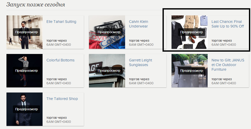The image size is (251, 129).
Task: Click Предпросмотр on outdoor furniture image
Action: point(191,71)
